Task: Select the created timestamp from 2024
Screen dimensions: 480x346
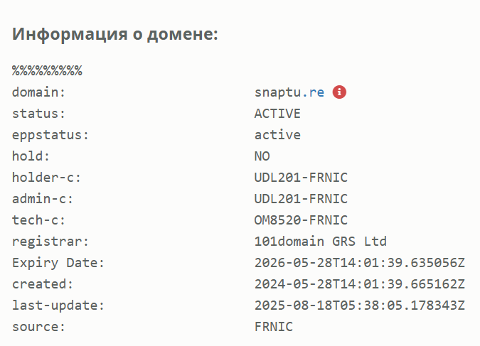Action: click(x=359, y=284)
